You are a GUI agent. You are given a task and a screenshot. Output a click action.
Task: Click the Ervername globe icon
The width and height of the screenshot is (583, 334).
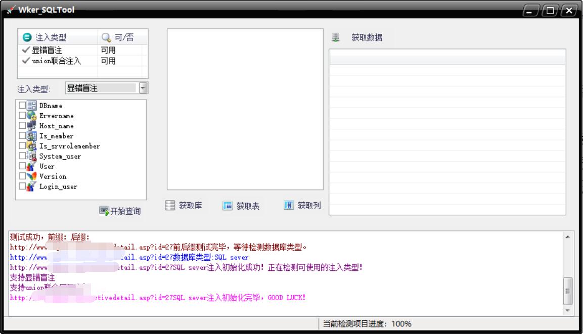pos(32,116)
